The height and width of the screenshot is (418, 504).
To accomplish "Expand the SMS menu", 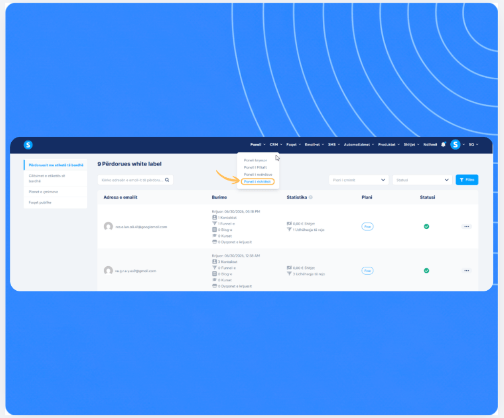I will tap(334, 145).
